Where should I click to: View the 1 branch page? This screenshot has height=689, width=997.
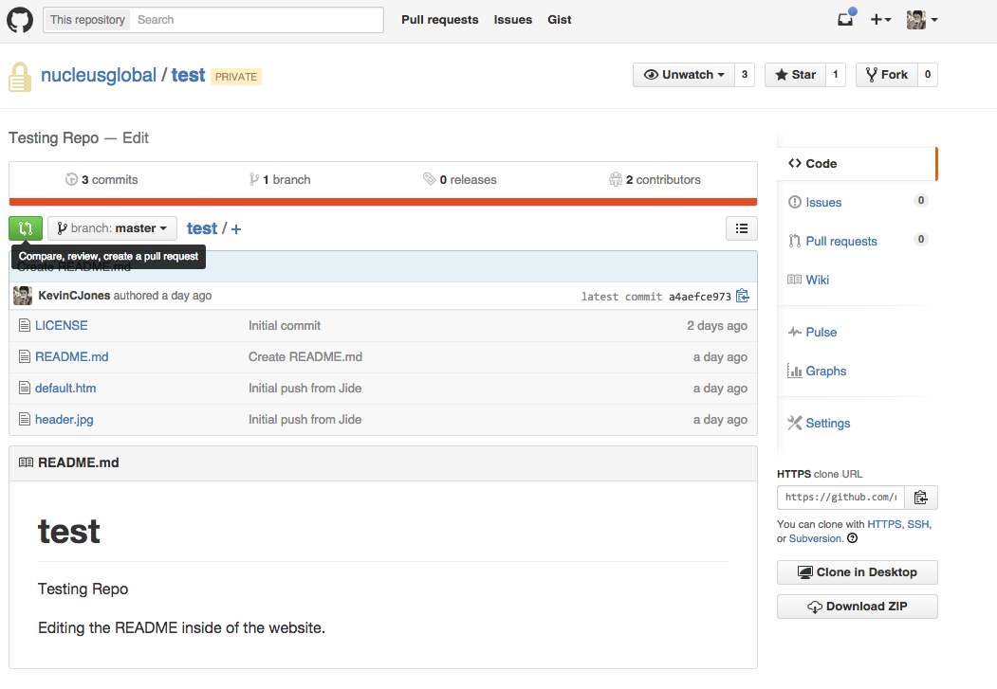(280, 180)
